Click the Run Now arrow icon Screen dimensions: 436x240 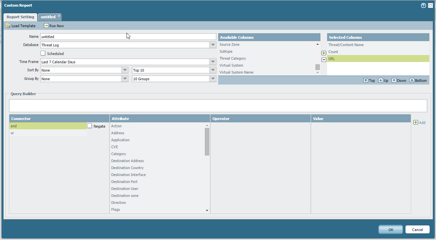pos(46,26)
